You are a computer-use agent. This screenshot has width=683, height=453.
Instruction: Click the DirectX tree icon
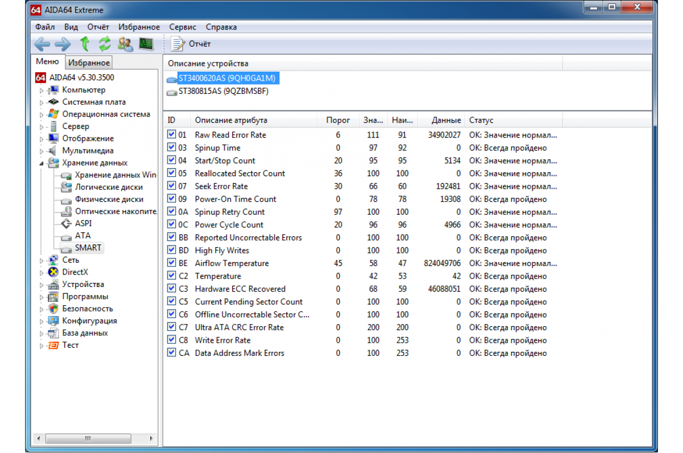click(x=54, y=272)
